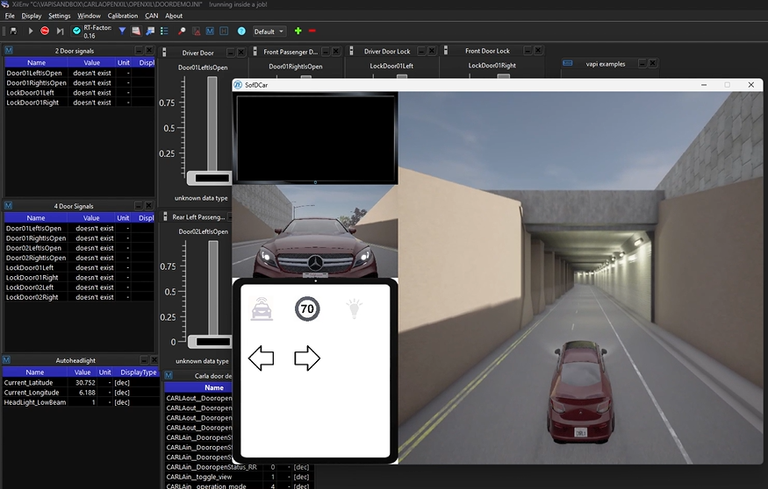This screenshot has height=489, width=768.
Task: Click the red minus toolbar icon
Action: point(312,32)
